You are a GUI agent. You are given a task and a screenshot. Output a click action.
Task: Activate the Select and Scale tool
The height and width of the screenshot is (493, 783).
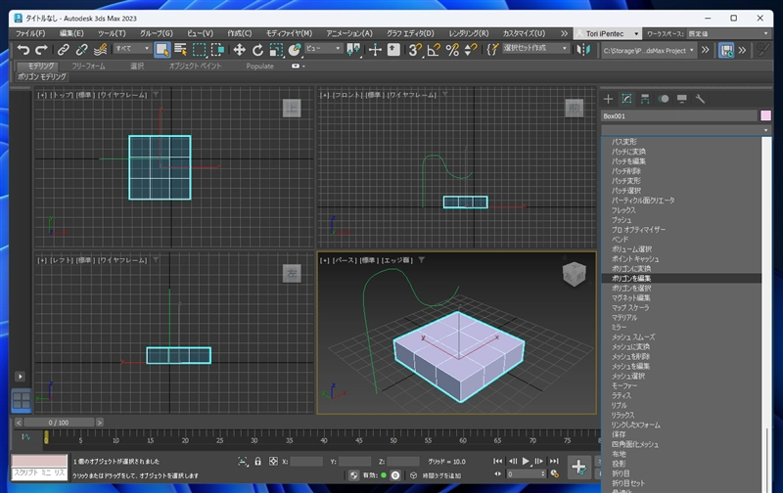(276, 50)
